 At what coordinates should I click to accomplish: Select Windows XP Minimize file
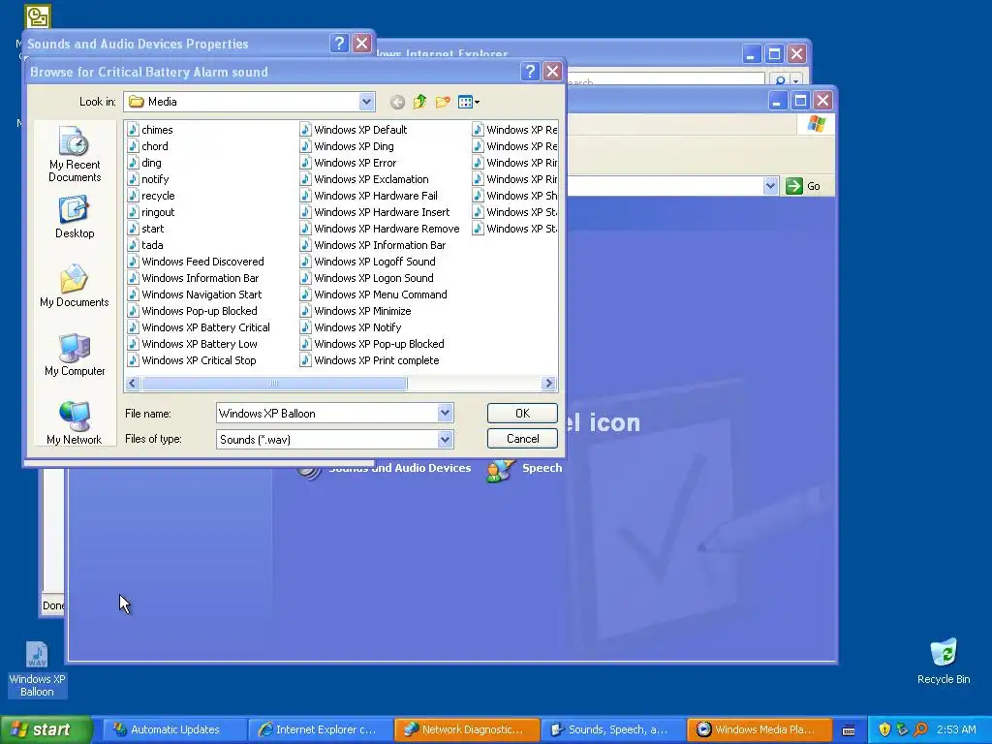pos(356,311)
